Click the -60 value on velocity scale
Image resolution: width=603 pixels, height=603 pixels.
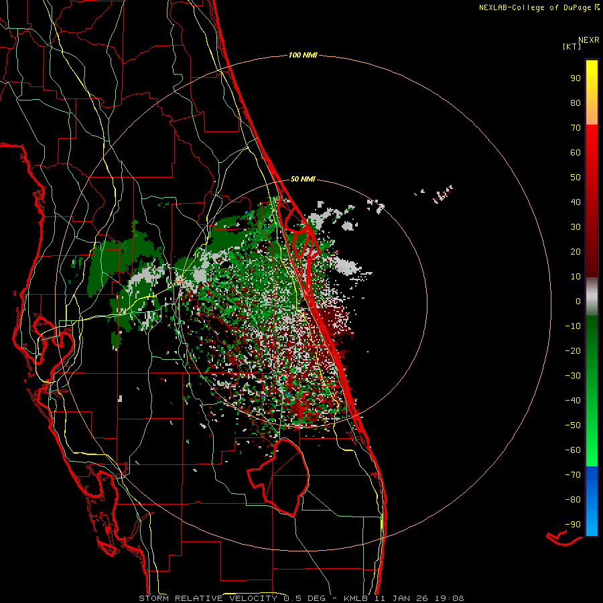[573, 450]
